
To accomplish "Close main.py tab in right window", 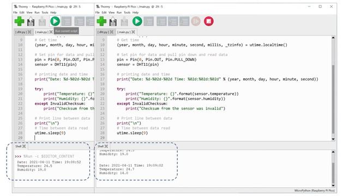I will [133, 32].
